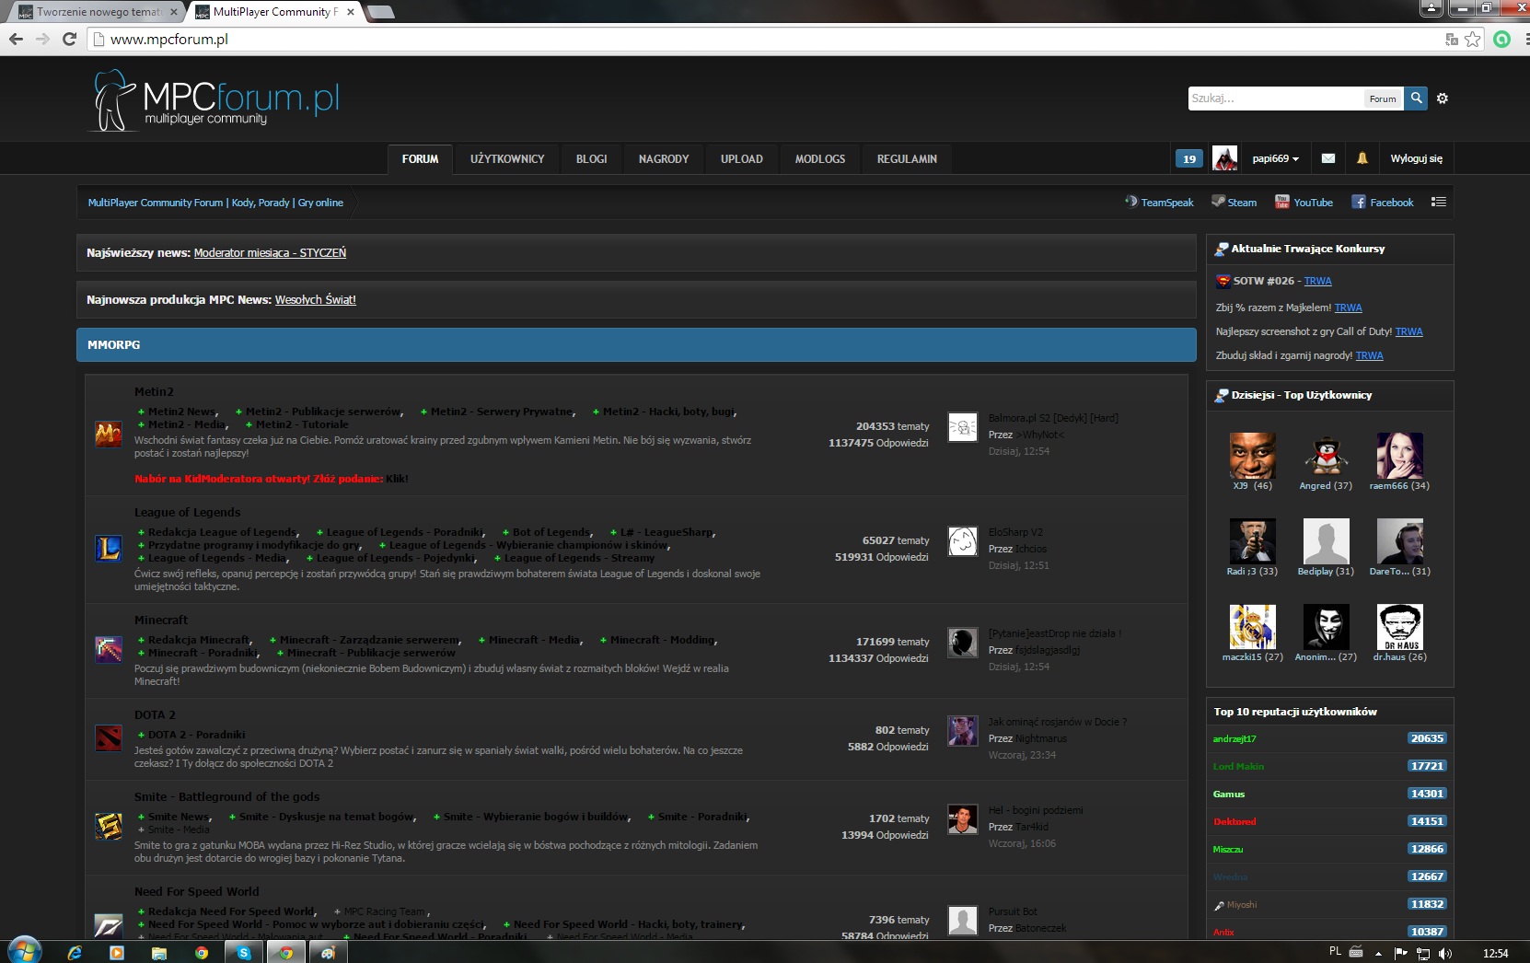This screenshot has height=963, width=1530.
Task: Open andrzejt17 profile in reputation list
Action: [1234, 738]
